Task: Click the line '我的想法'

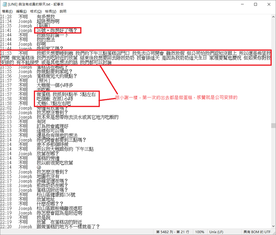Action: click(46, 39)
